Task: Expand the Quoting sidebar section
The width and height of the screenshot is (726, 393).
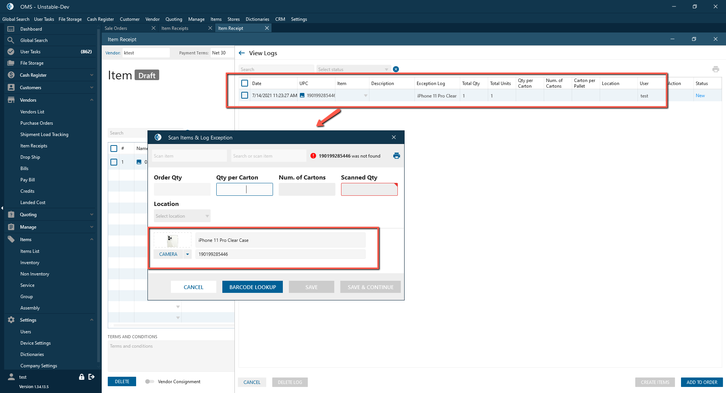Action: click(92, 215)
